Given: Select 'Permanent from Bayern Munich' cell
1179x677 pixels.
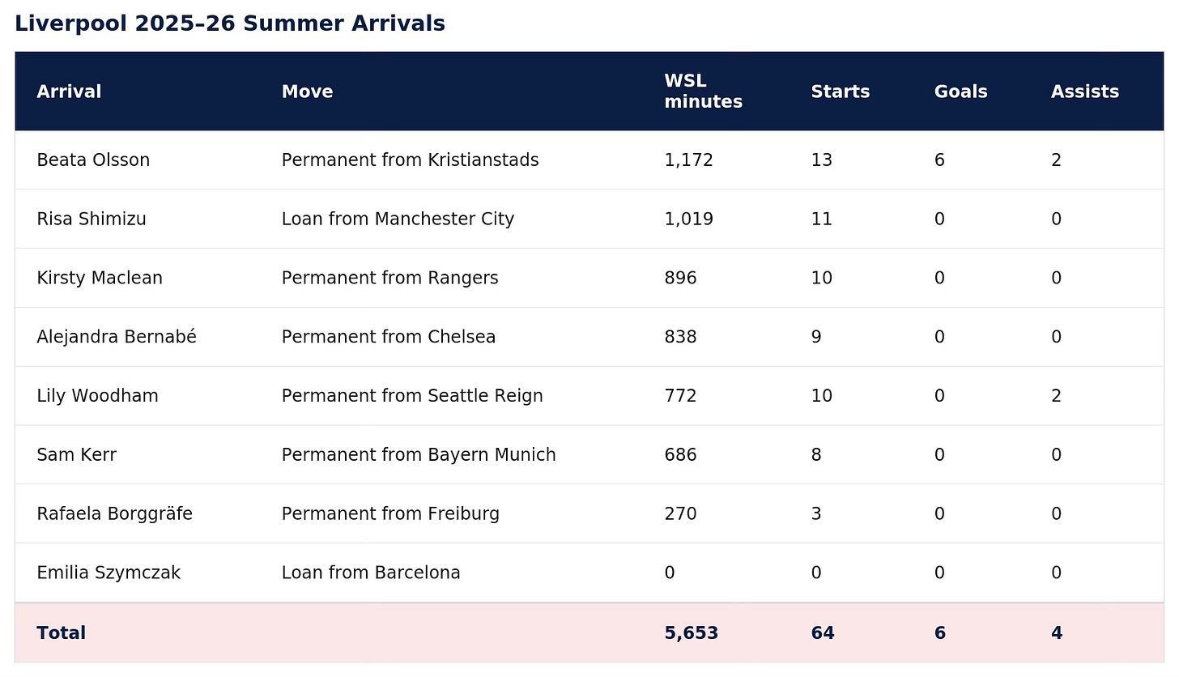Looking at the screenshot, I should (x=419, y=455).
